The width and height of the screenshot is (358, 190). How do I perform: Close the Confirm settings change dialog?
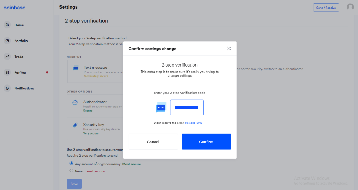[229, 49]
